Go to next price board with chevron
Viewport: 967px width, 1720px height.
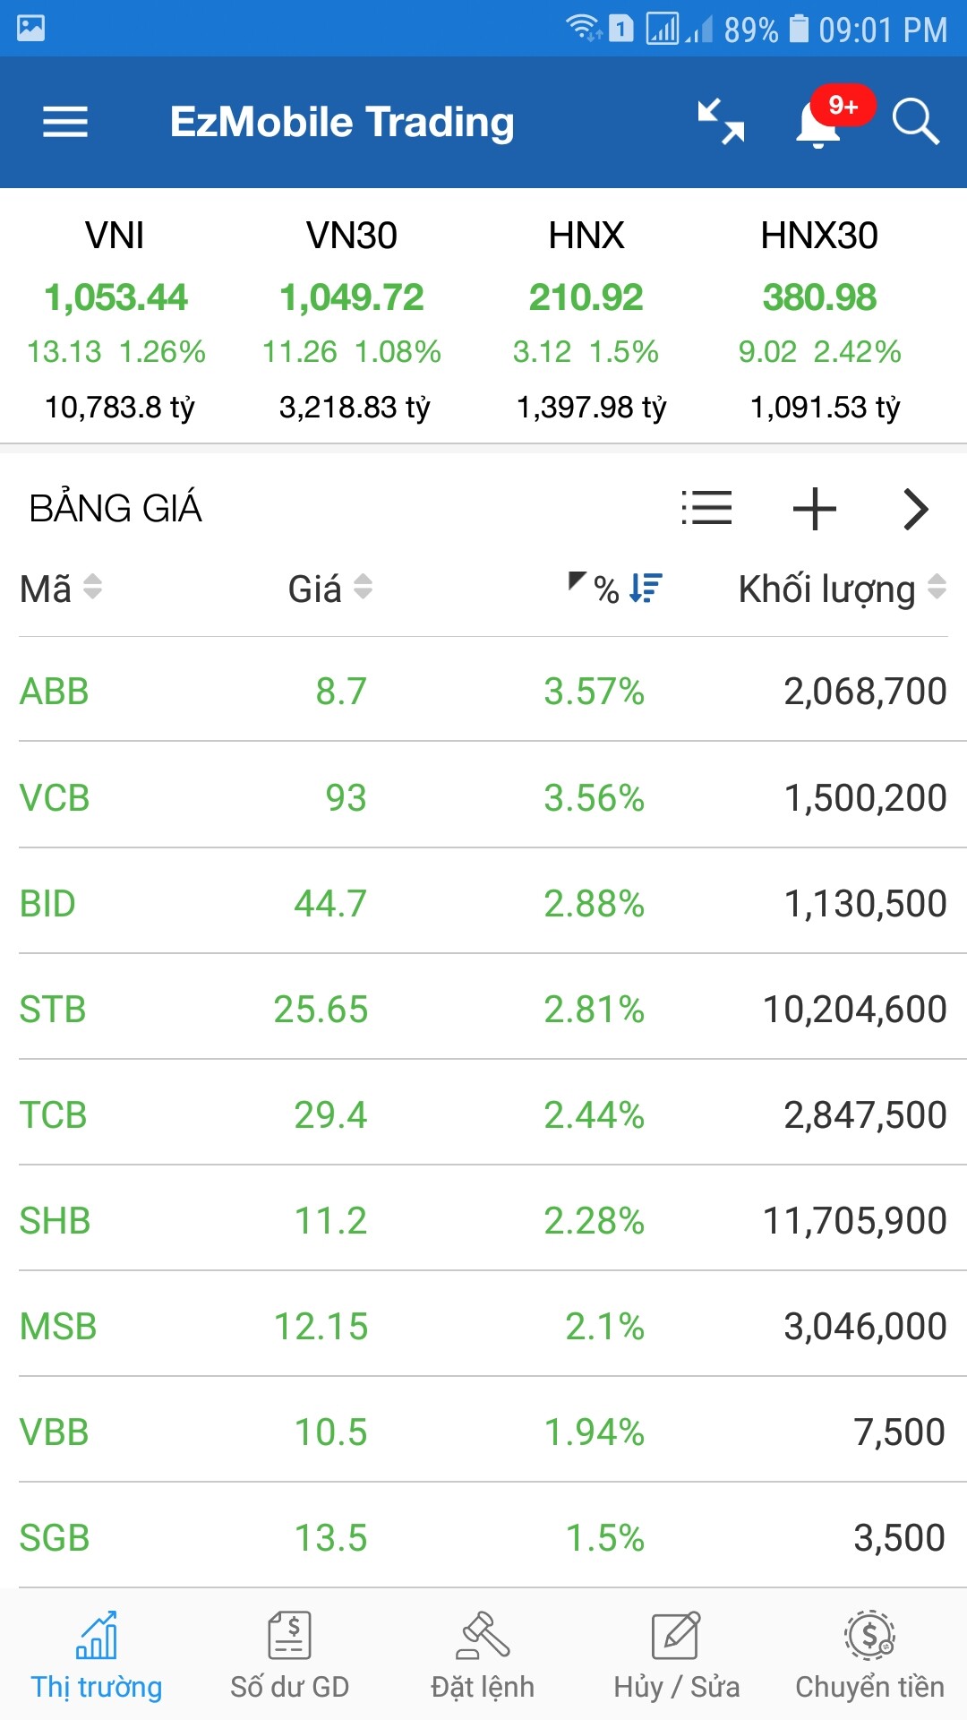pyautogui.click(x=915, y=509)
